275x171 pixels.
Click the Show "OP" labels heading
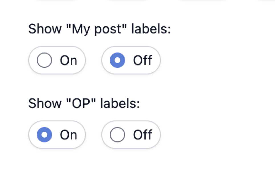pyautogui.click(x=84, y=103)
